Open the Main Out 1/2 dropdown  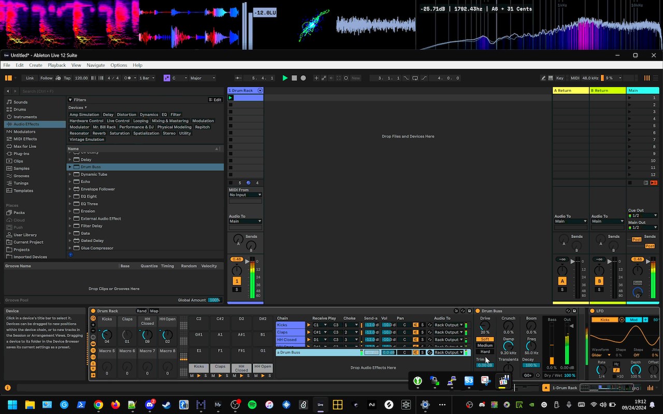[643, 228]
